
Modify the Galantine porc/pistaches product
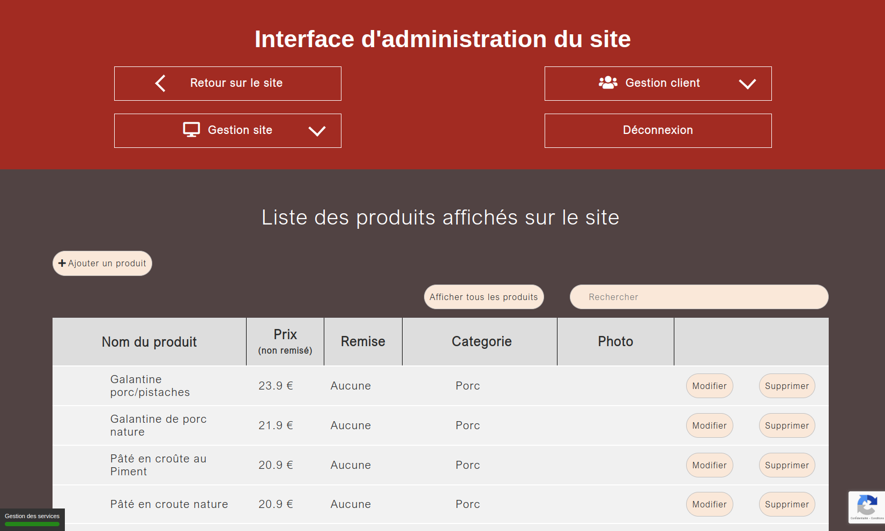pyautogui.click(x=709, y=385)
